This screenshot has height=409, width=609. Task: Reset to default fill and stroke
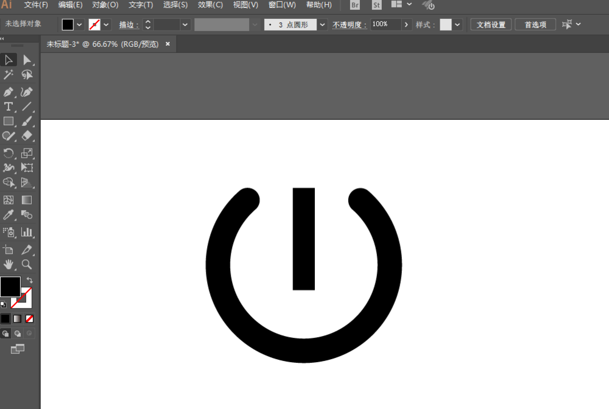[x=4, y=304]
